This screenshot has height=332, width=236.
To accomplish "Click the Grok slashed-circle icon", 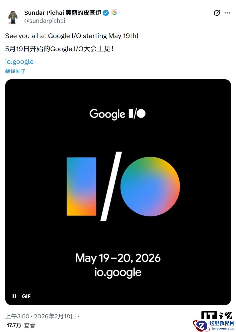I will pos(217,13).
